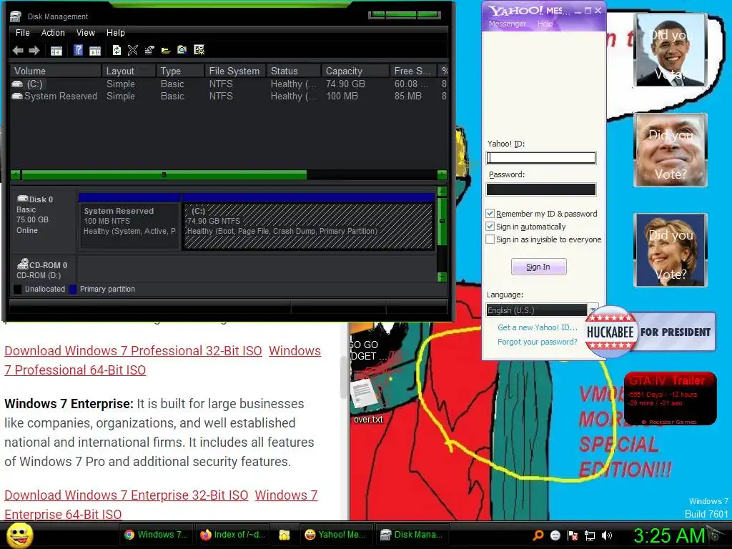Click the Layout column header
The height and width of the screenshot is (549, 732).
click(129, 71)
